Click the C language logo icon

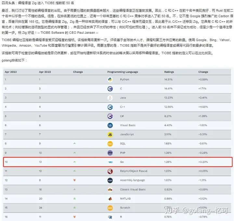[110, 89]
